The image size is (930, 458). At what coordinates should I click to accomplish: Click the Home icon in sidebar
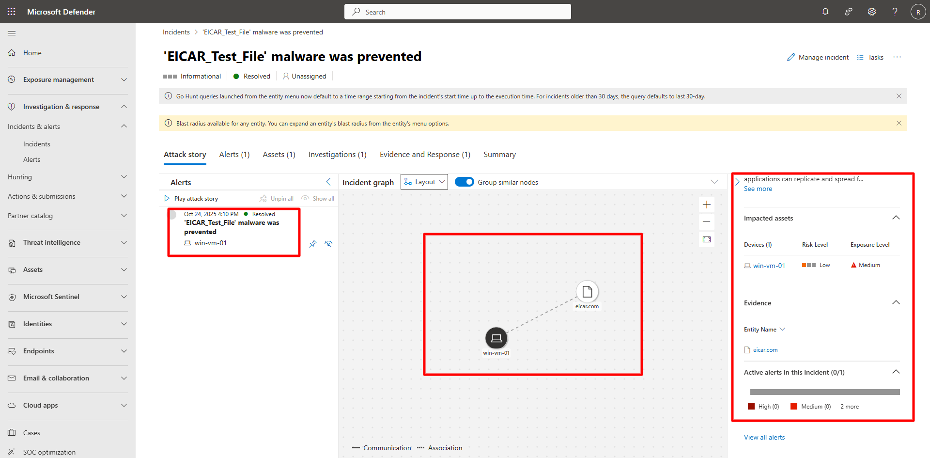[12, 53]
